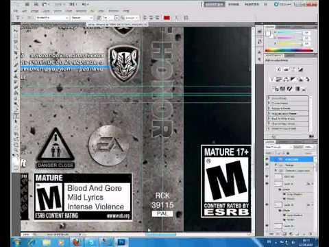Switch to the Essentials workspace
Screen dimensions: 329x247
tap(215, 4)
